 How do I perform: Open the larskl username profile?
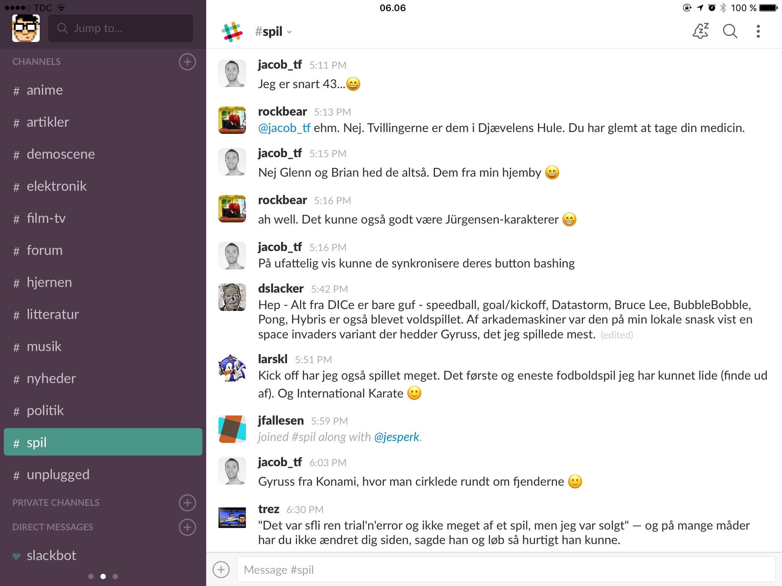pyautogui.click(x=273, y=359)
